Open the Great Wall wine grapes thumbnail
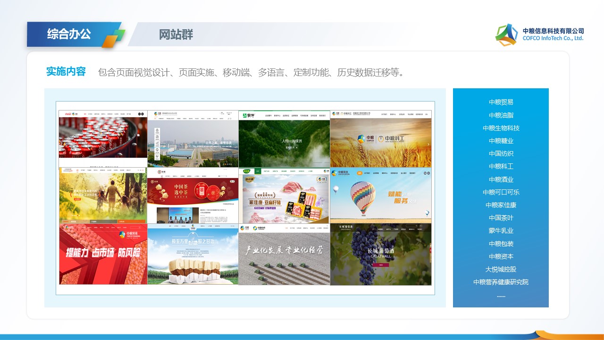 point(380,255)
